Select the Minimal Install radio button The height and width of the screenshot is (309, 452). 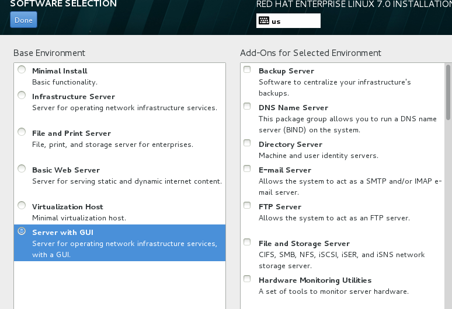(22, 69)
